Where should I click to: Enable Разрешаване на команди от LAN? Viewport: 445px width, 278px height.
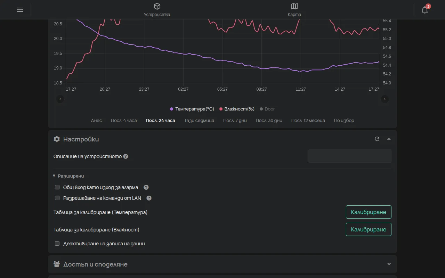pyautogui.click(x=57, y=198)
